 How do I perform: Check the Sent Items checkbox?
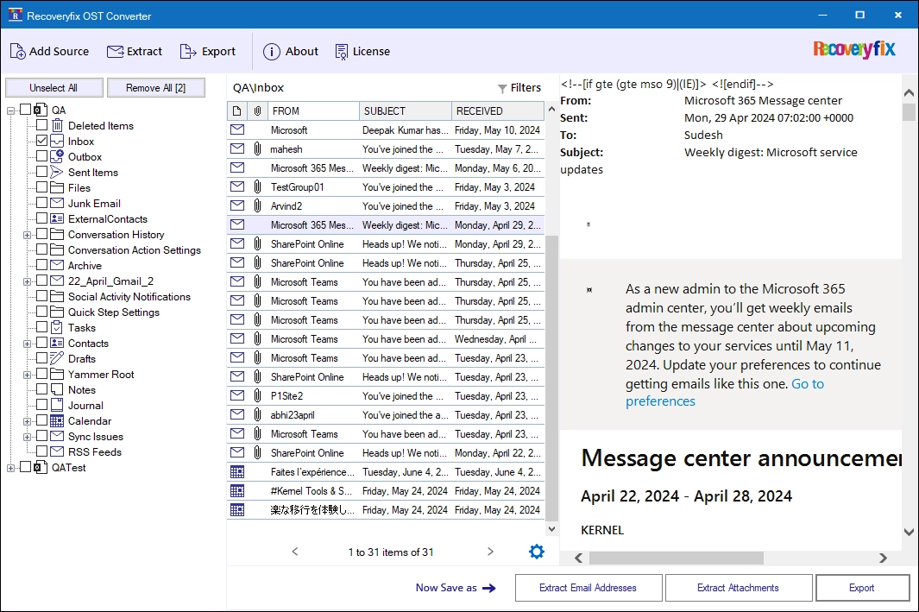(x=41, y=172)
